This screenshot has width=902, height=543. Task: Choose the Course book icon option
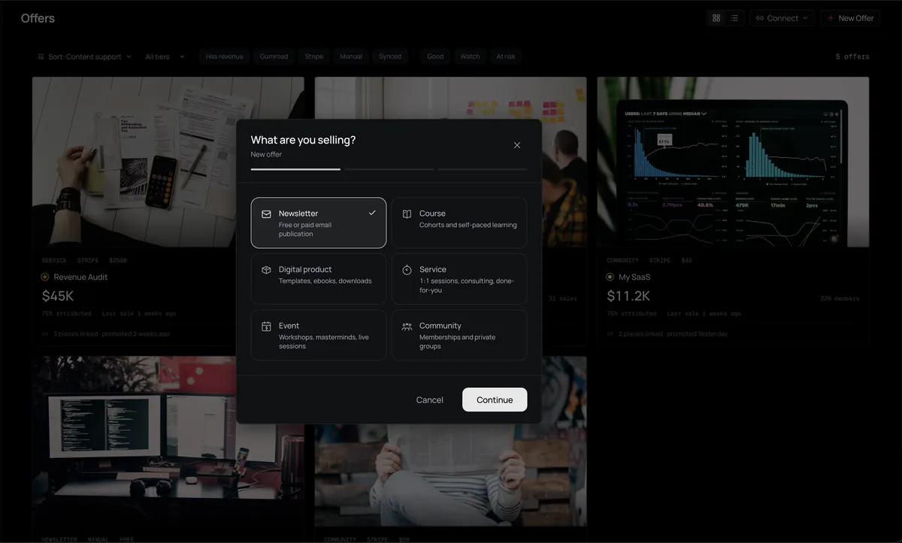(407, 214)
